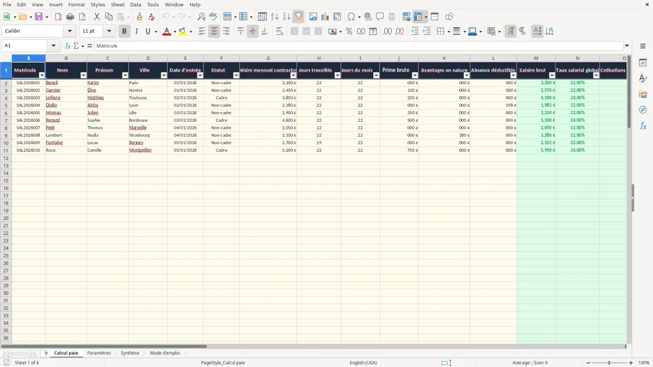Click the Sort Ascending icon
This screenshot has height=367, width=653.
274,17
